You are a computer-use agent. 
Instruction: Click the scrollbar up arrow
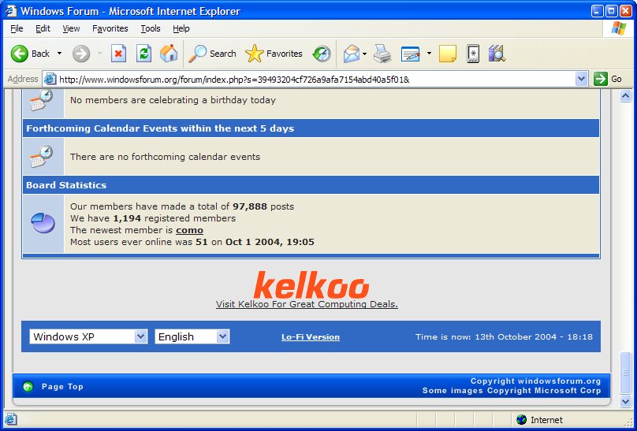click(625, 96)
